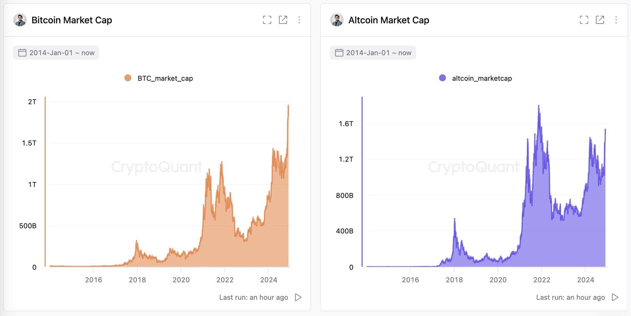Expand the Bitcoin Market Cap chart to fullscreen
This screenshot has height=316, width=631.
pyautogui.click(x=267, y=20)
